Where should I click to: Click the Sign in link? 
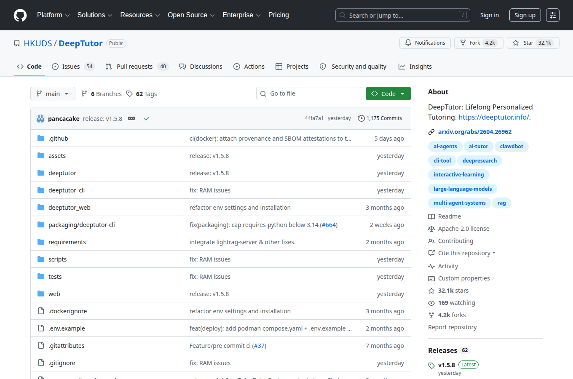click(490, 15)
